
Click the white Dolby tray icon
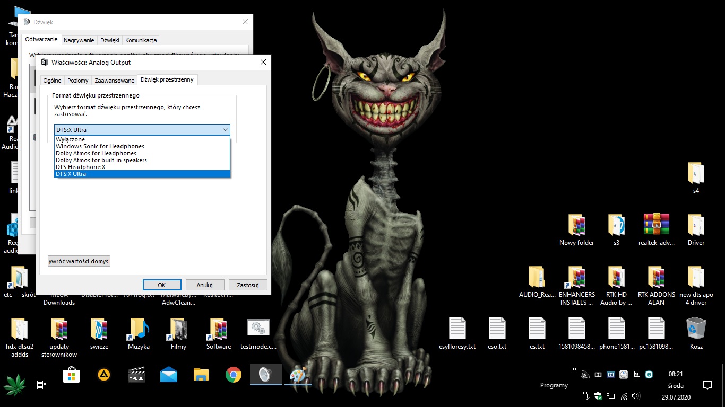point(598,375)
